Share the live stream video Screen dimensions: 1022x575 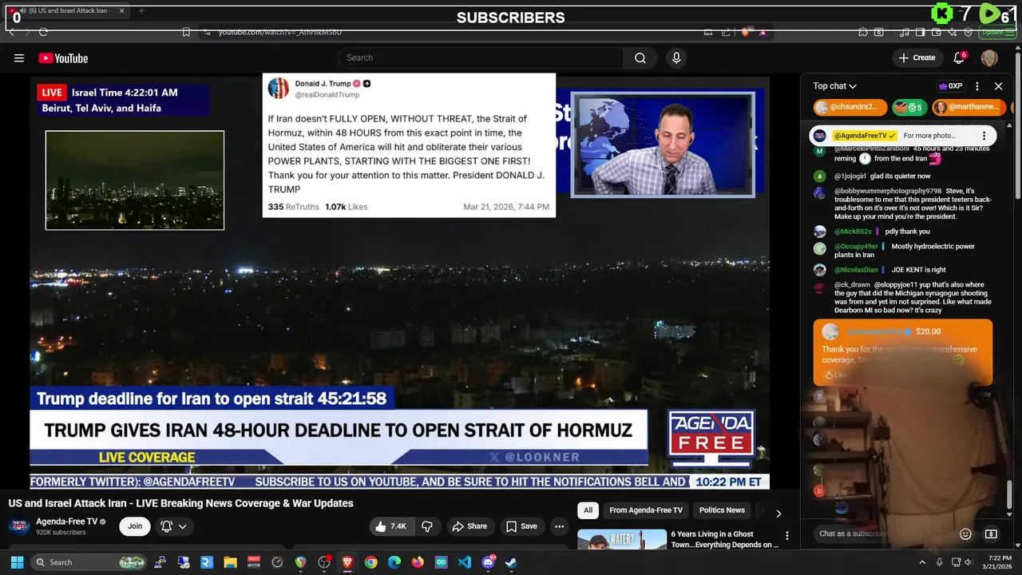pyautogui.click(x=469, y=526)
